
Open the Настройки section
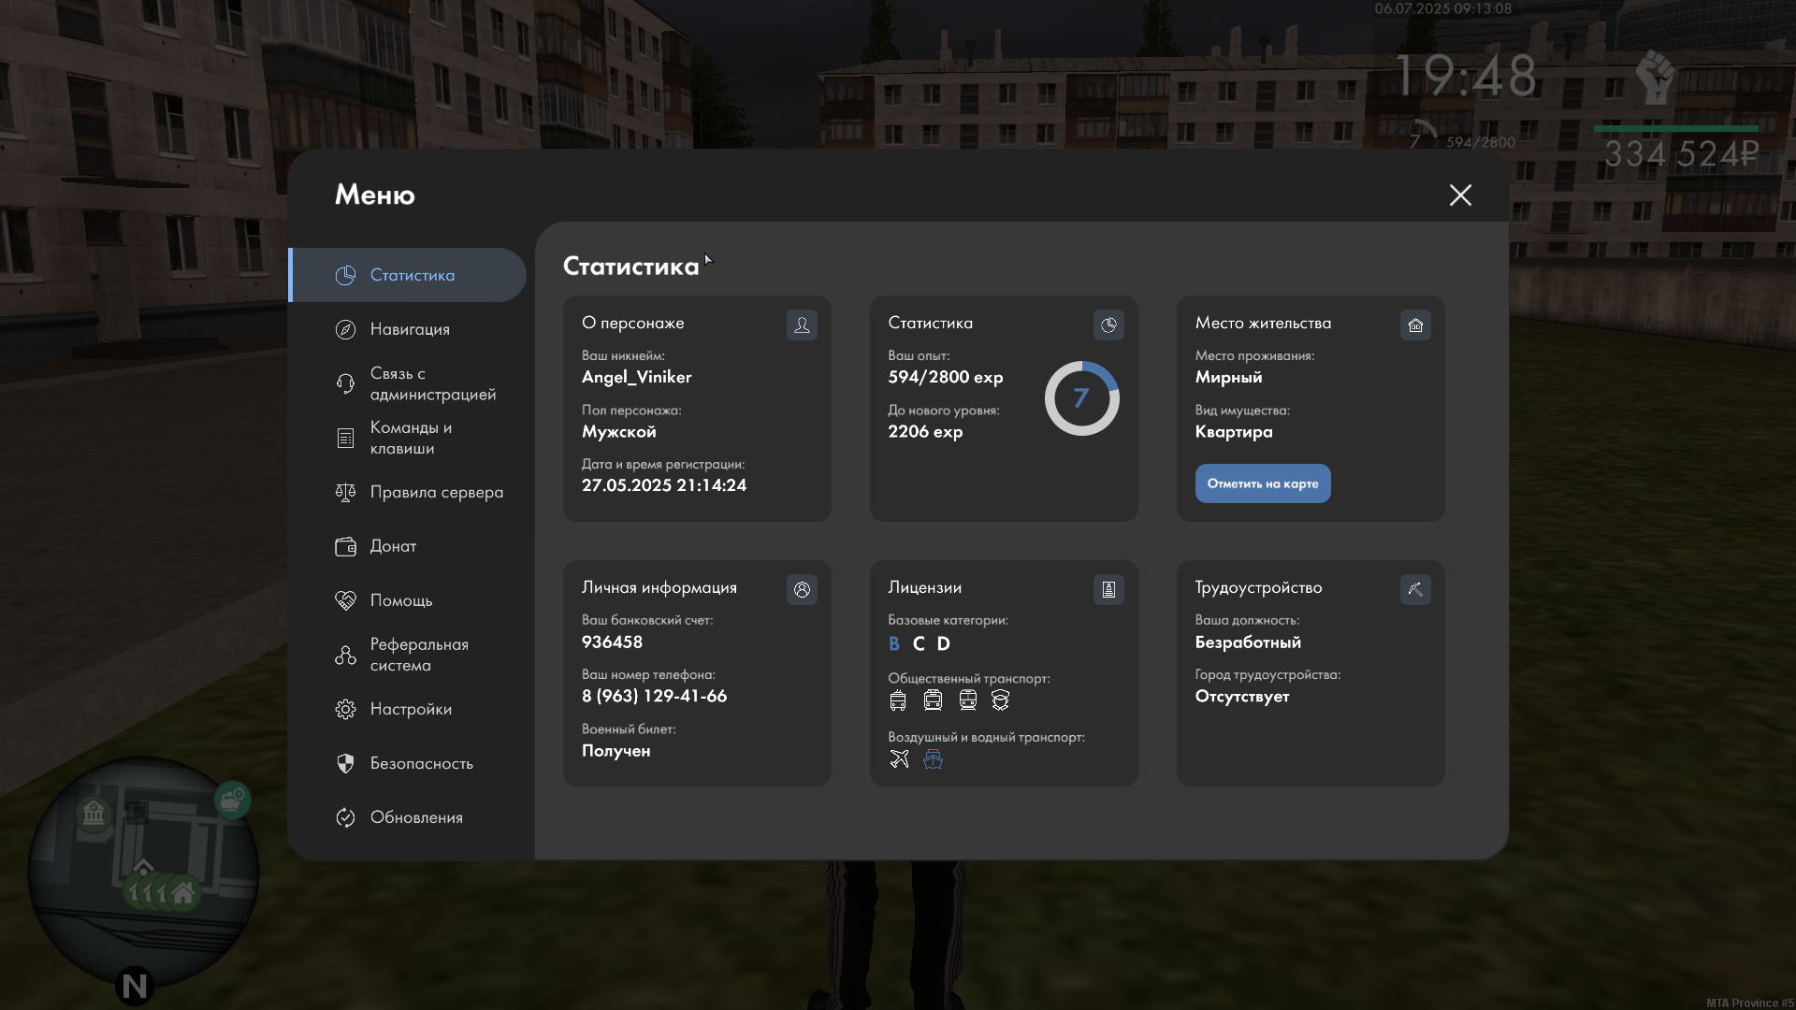pyautogui.click(x=408, y=709)
